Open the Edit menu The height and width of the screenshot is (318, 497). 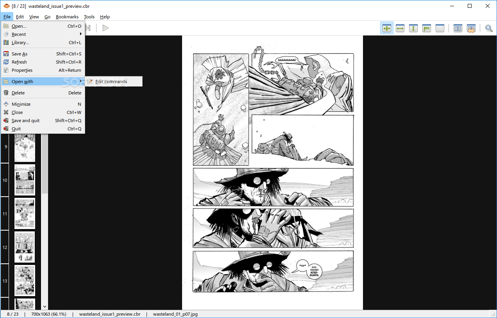pyautogui.click(x=20, y=17)
